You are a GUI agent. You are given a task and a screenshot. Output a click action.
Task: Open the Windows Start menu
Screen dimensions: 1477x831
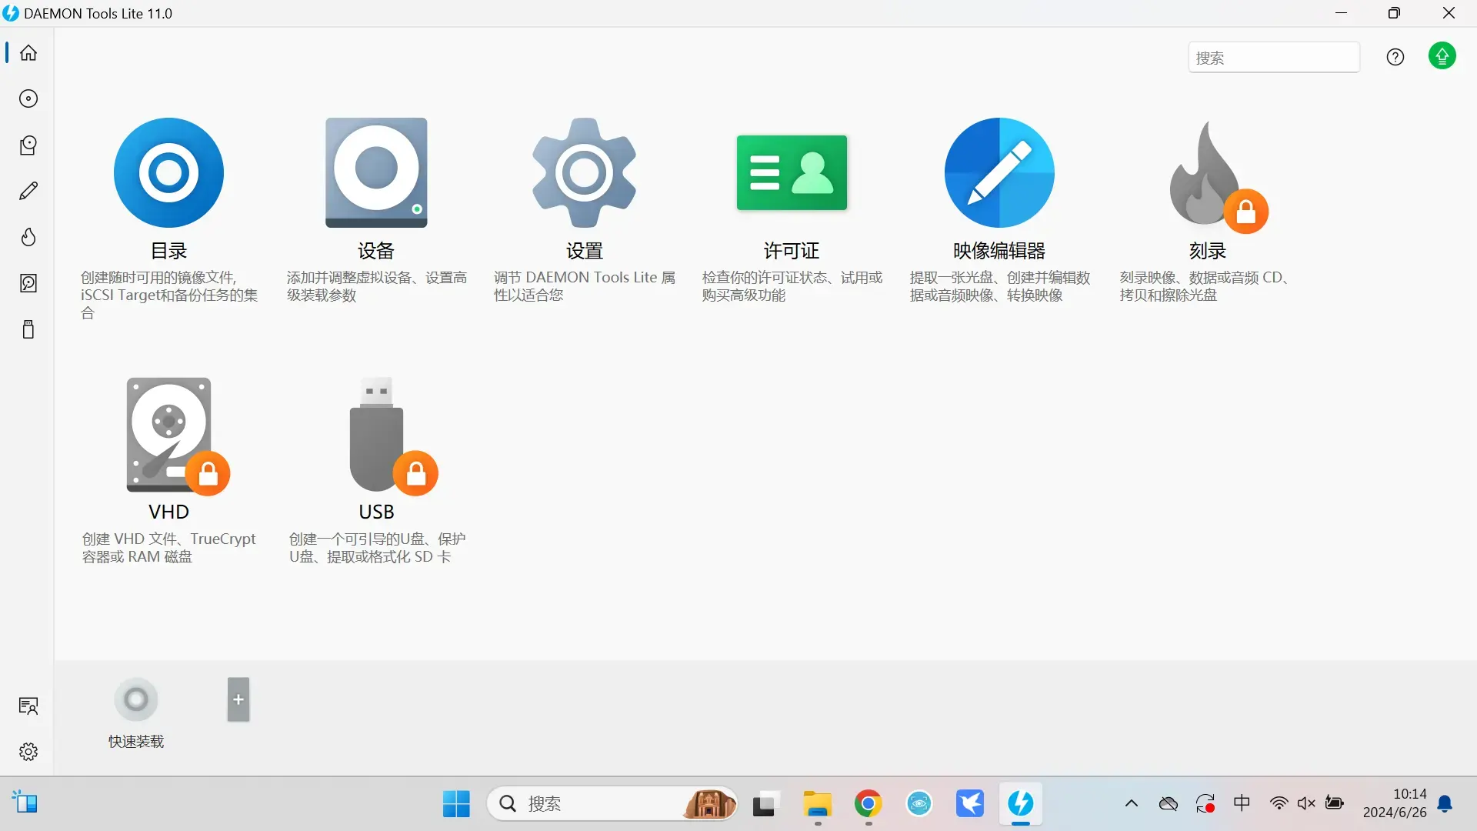456,804
